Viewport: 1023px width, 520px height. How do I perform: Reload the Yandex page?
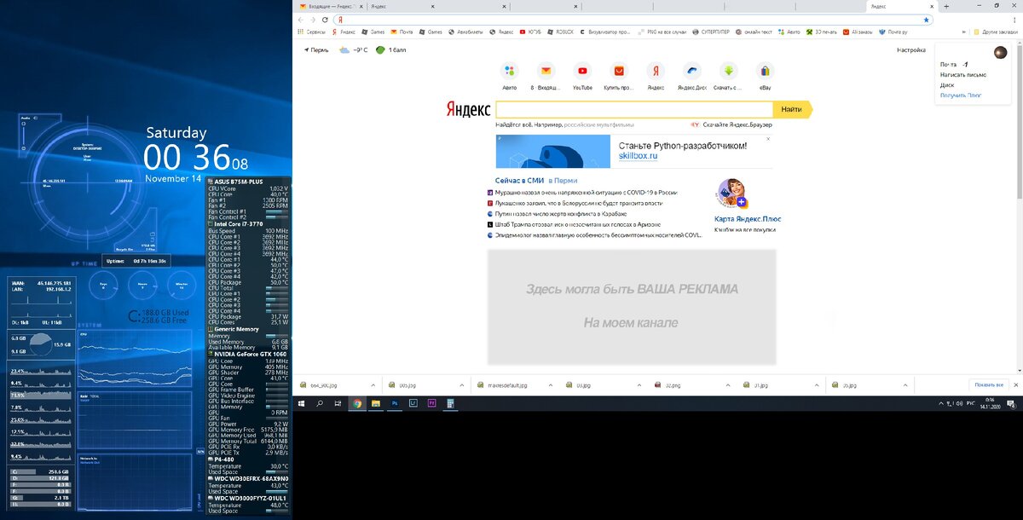325,19
